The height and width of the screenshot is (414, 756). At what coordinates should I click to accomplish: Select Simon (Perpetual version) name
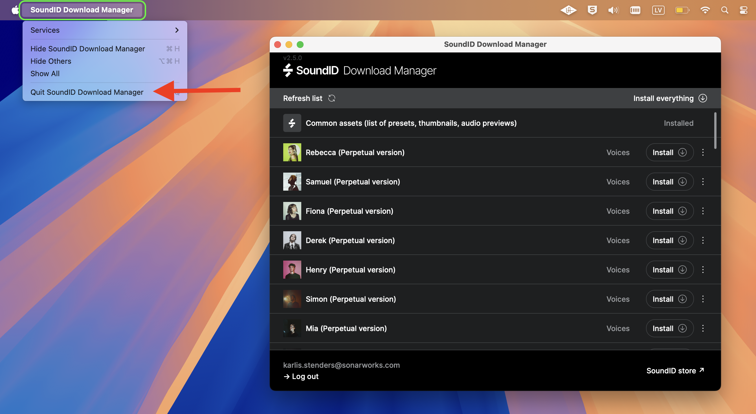(351, 299)
